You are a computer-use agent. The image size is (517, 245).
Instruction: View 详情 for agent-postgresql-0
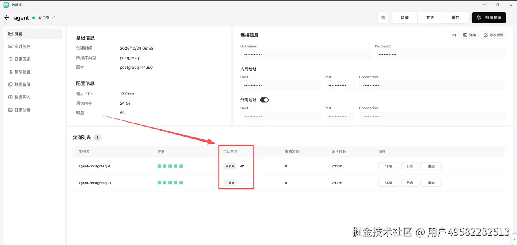click(x=389, y=166)
